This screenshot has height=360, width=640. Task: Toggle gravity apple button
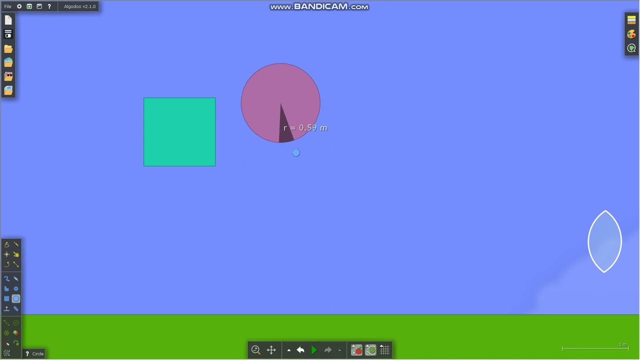(x=356, y=350)
